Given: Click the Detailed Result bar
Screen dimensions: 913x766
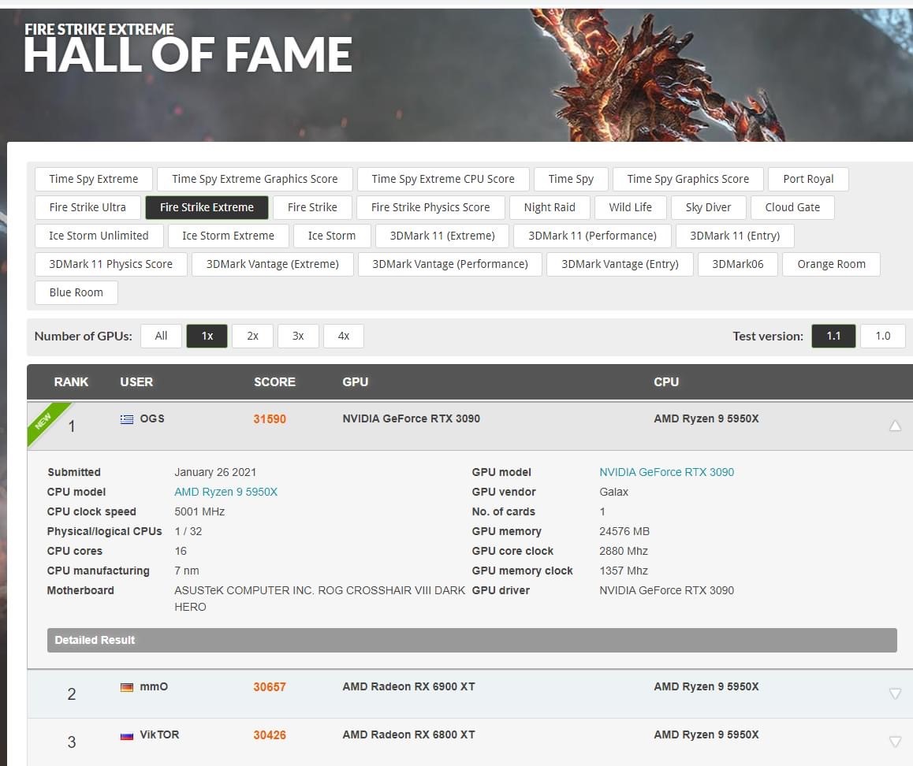Looking at the screenshot, I should pos(471,640).
